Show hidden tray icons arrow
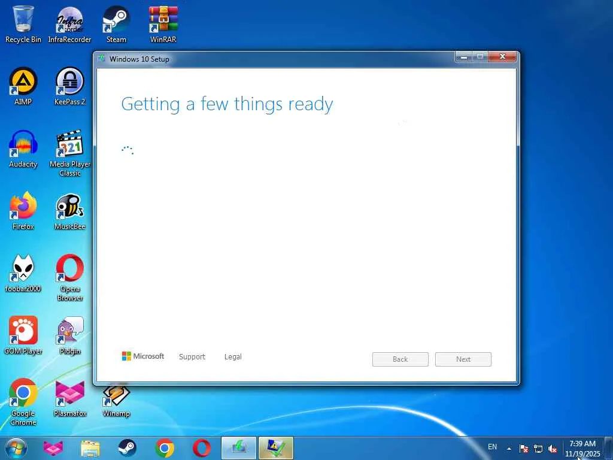Image resolution: width=613 pixels, height=460 pixels. pyautogui.click(x=509, y=449)
